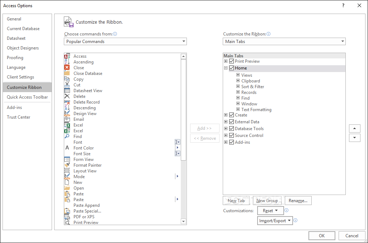Screen dimensions: 368x243
Task: Uncheck the Print Preview tab checkbox
Action: [232, 61]
